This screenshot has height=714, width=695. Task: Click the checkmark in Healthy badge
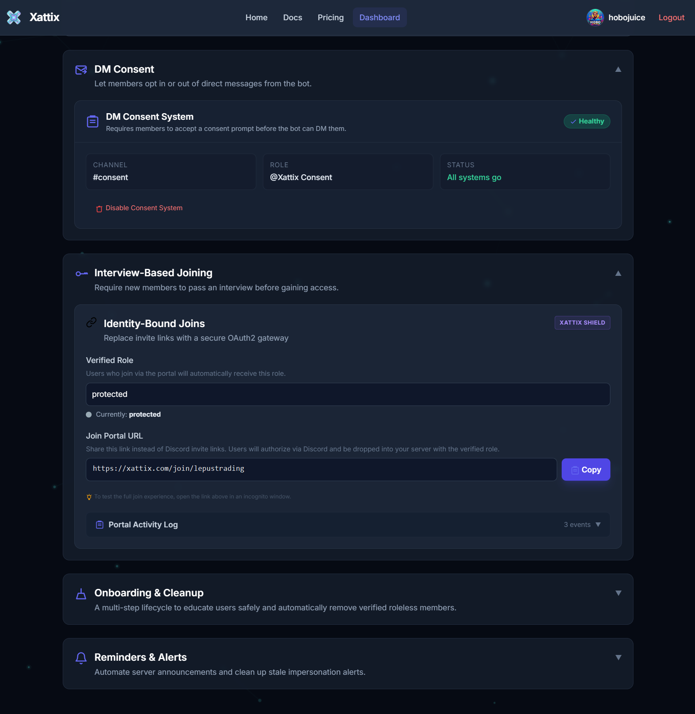(573, 121)
